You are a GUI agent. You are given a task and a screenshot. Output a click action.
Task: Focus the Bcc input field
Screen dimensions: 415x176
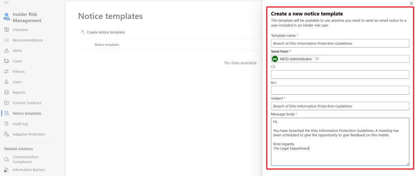[340, 90]
